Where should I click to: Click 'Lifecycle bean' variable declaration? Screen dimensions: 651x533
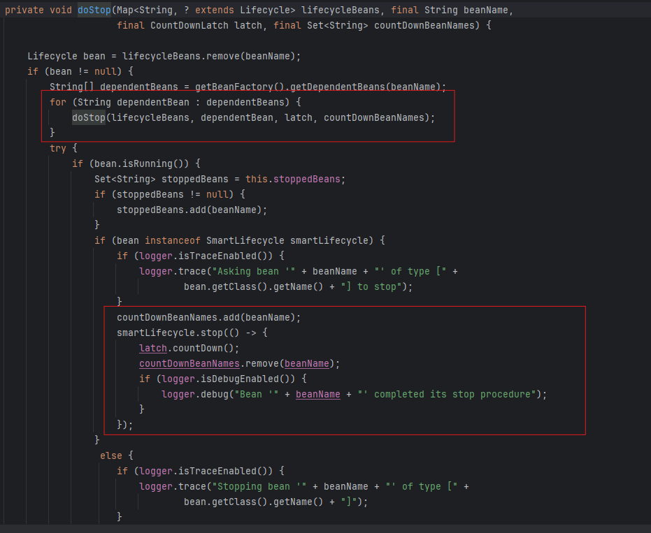(x=66, y=57)
